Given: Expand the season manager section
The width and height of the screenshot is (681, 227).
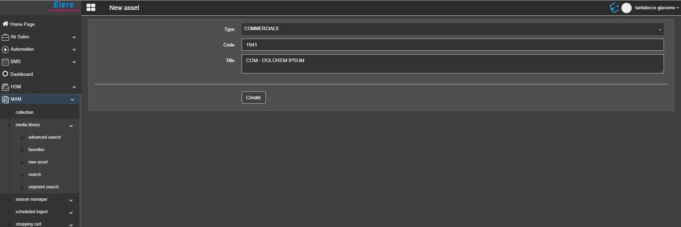Looking at the screenshot, I should click(x=71, y=200).
